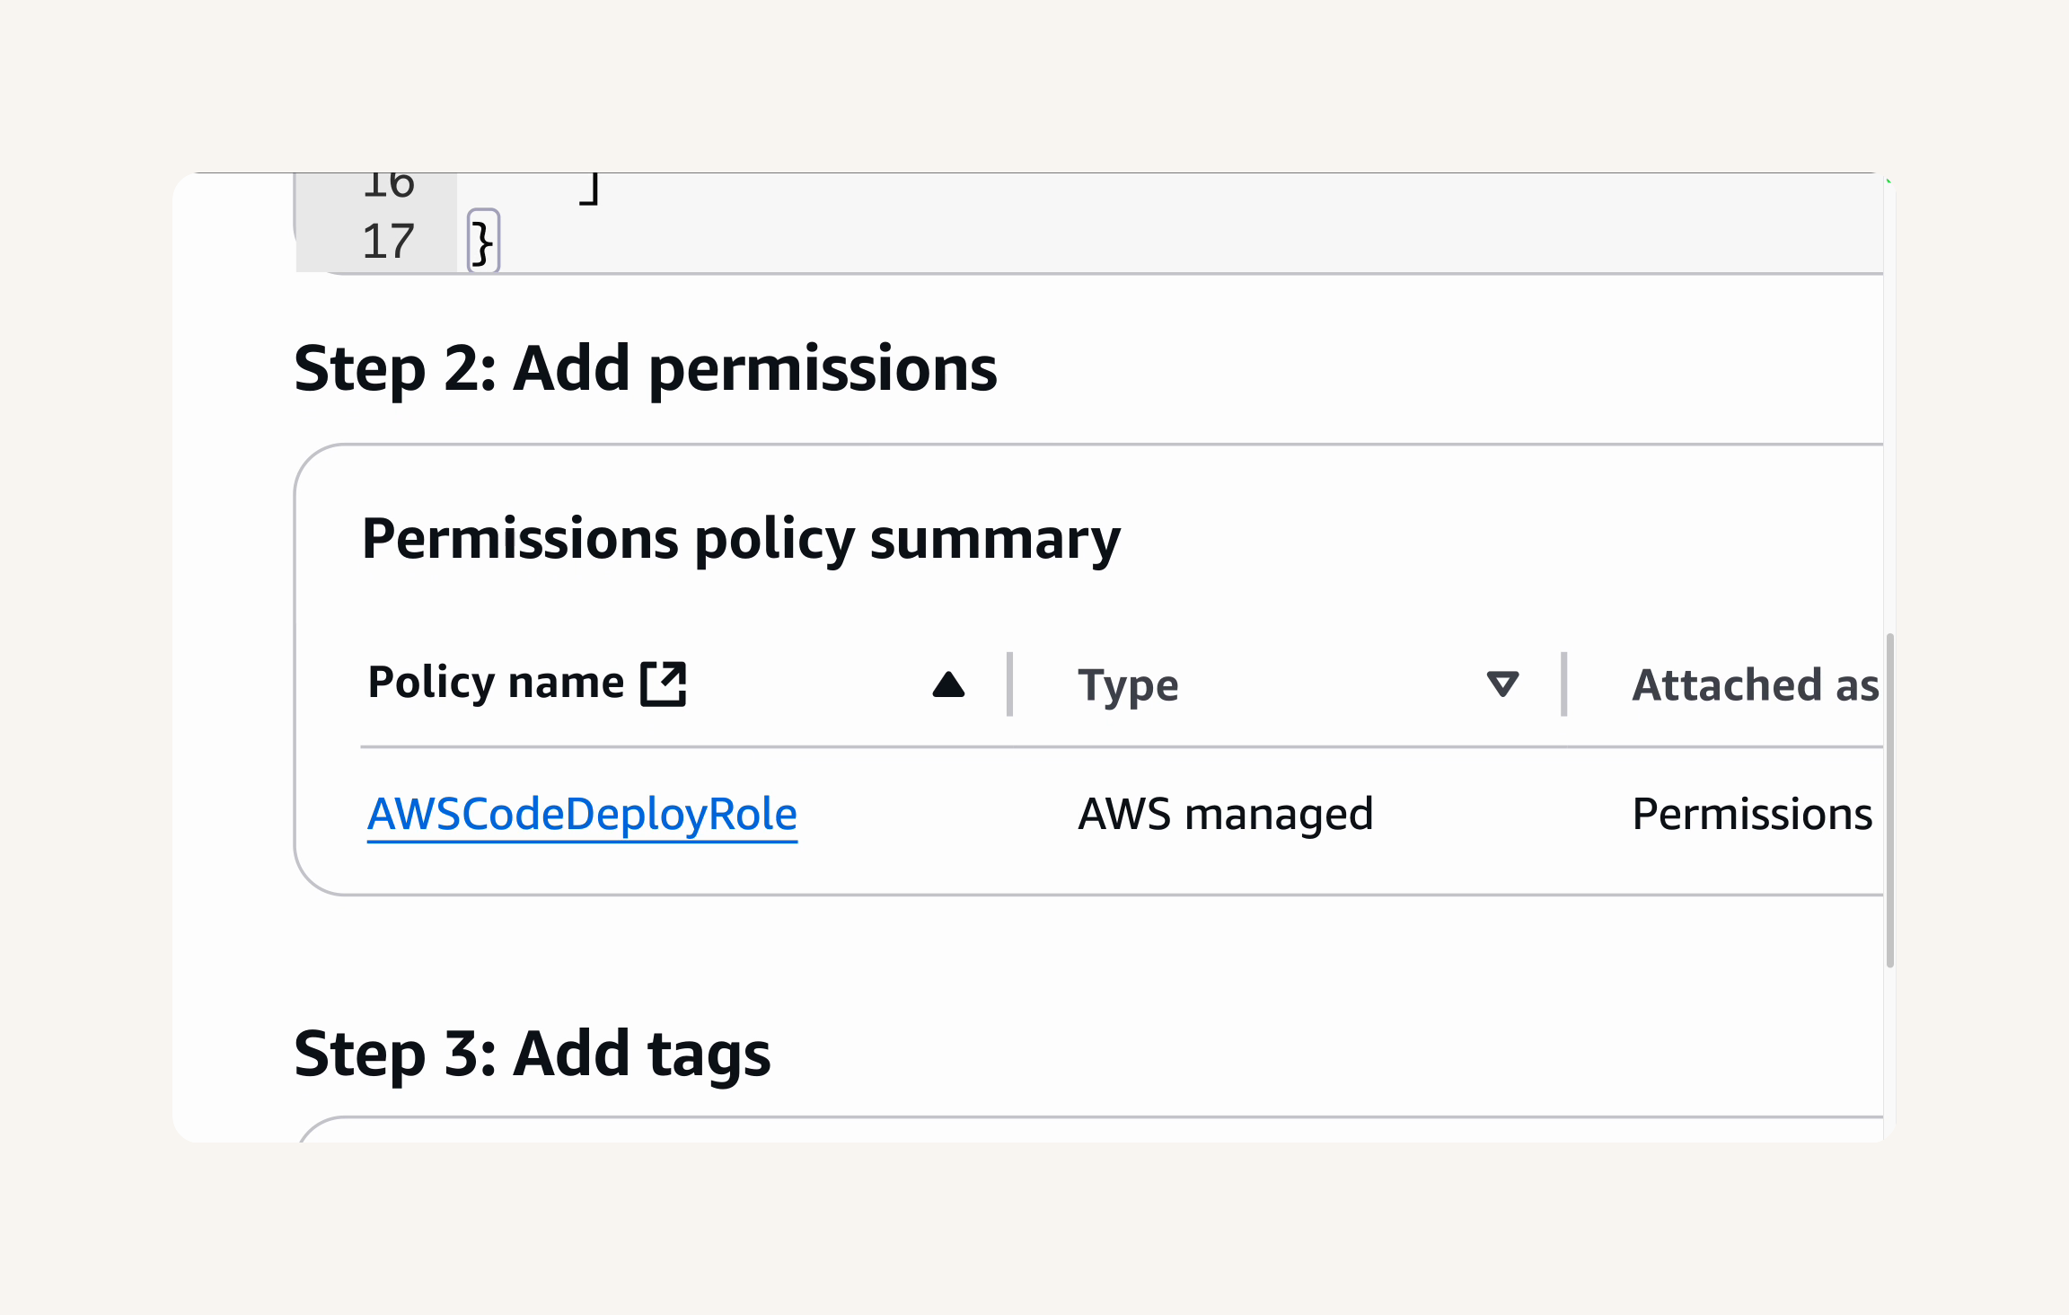Screen dimensions: 2069x1315
Task: Select the Permissions cell in Attached as column
Action: point(1752,815)
